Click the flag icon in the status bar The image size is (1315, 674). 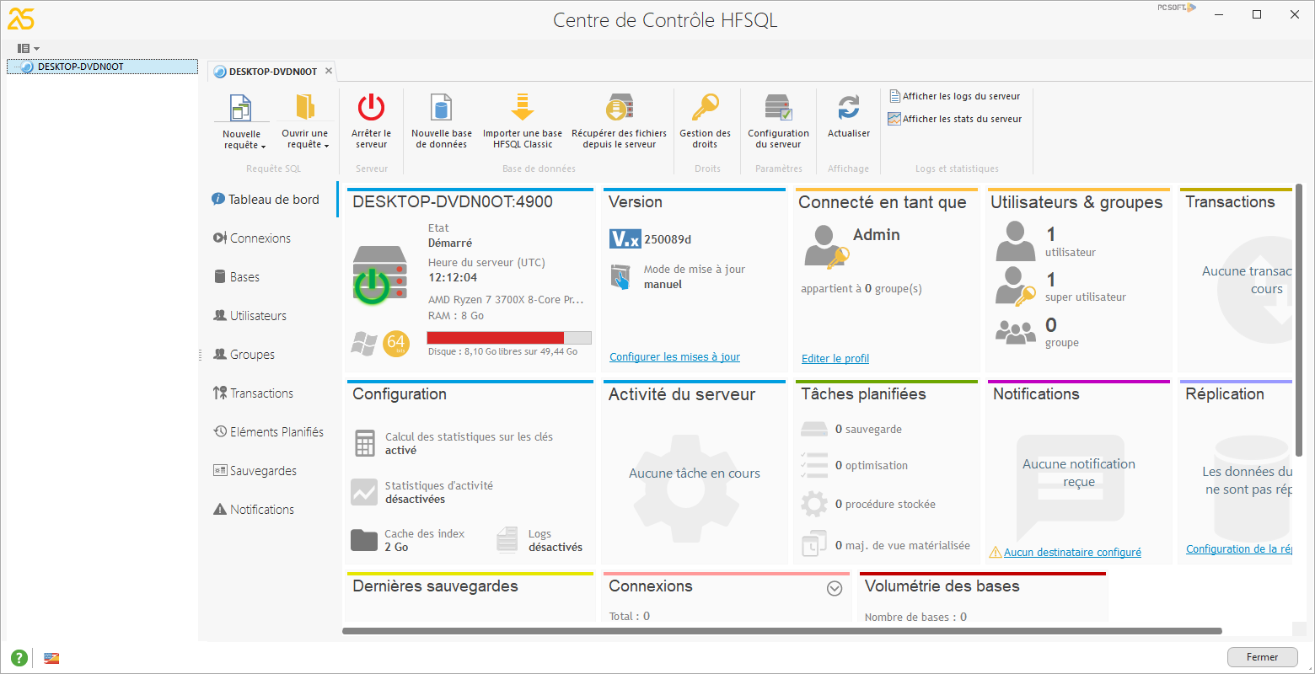(51, 658)
